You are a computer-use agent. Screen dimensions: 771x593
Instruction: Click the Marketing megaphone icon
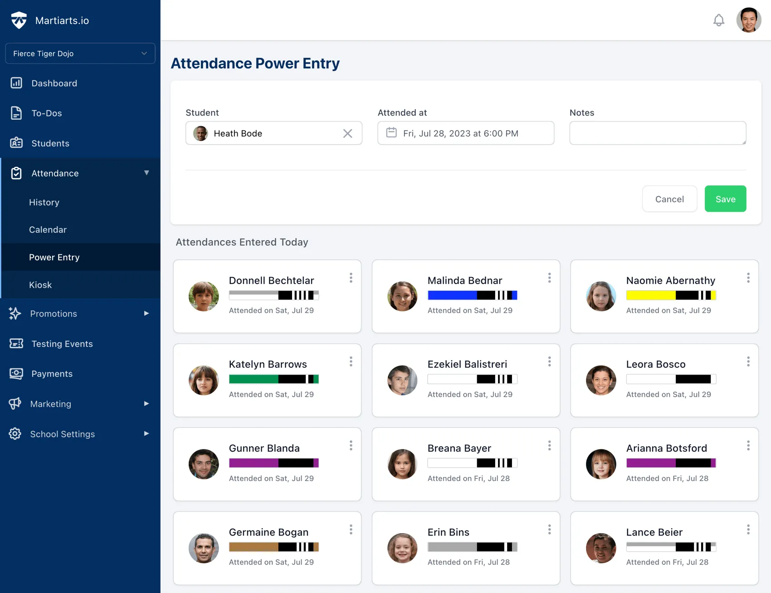[x=16, y=403]
